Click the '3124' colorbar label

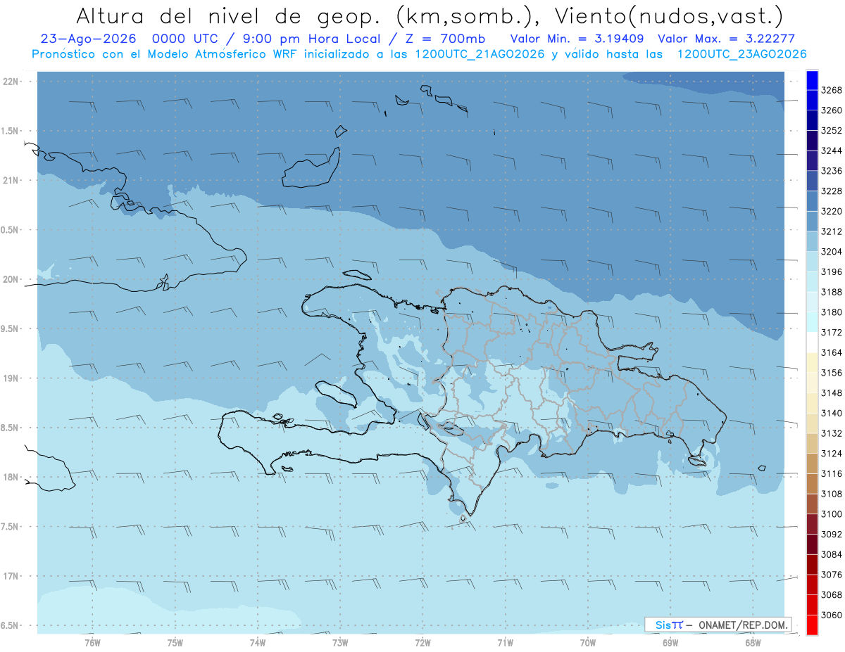pos(832,454)
